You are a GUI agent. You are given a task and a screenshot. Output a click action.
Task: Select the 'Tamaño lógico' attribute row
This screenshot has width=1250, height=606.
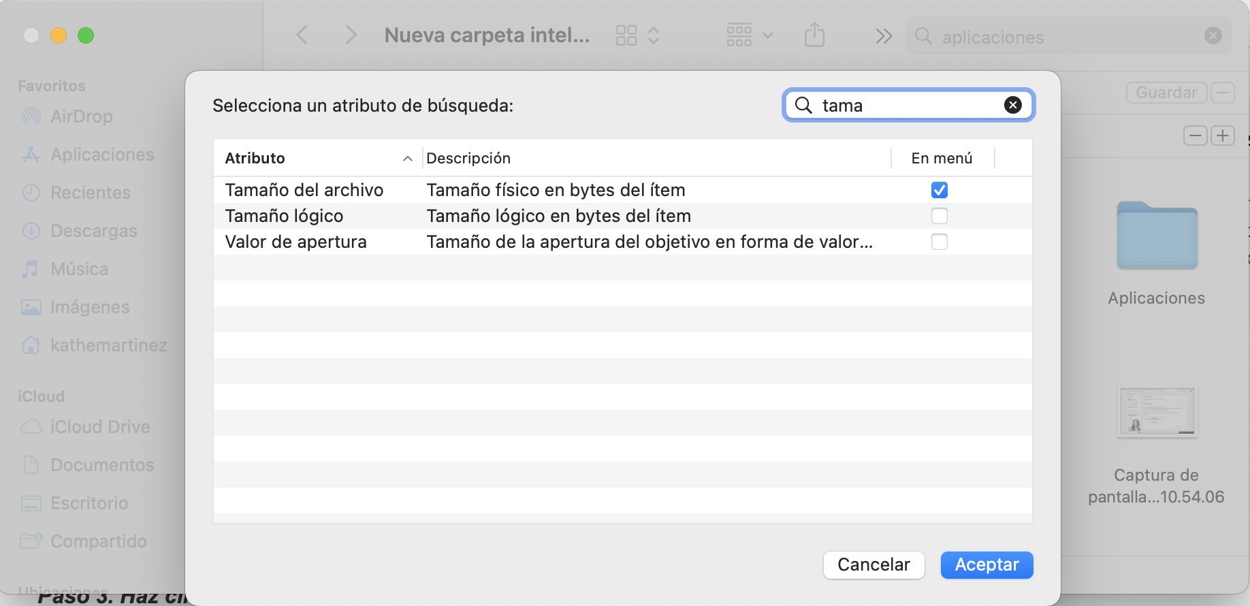(x=622, y=216)
